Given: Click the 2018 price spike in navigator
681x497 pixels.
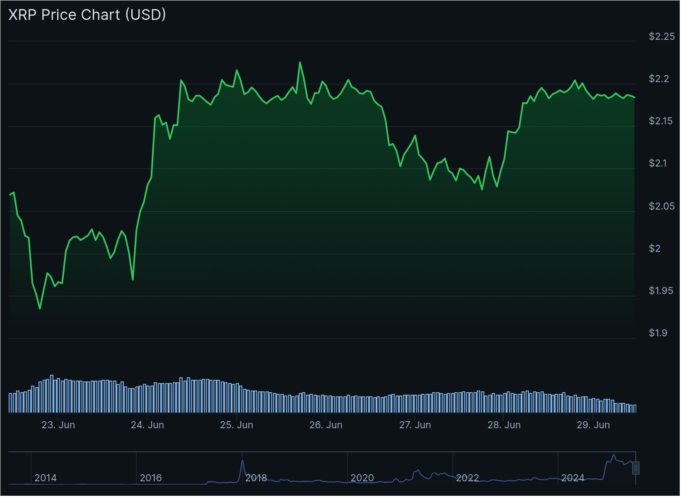Looking at the screenshot, I should click(x=242, y=461).
